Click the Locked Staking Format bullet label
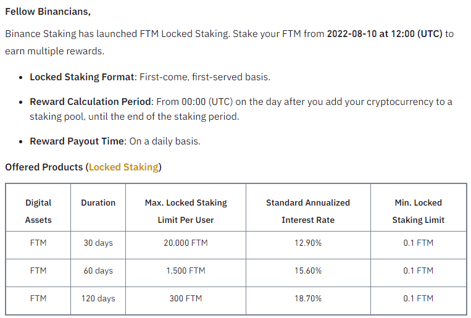Image resolution: width=471 pixels, height=318 pixels. 82,77
